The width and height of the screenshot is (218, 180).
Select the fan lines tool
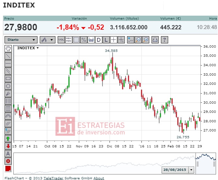click(x=8, y=94)
